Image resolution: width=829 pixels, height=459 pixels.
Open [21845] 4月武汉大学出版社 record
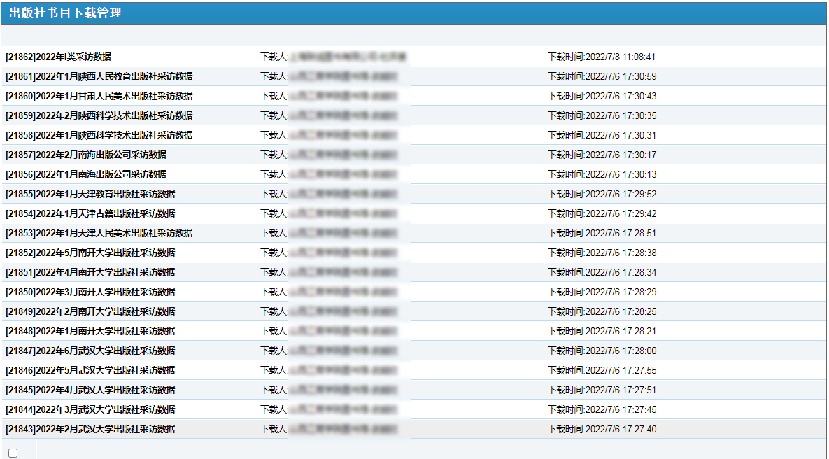(x=90, y=390)
